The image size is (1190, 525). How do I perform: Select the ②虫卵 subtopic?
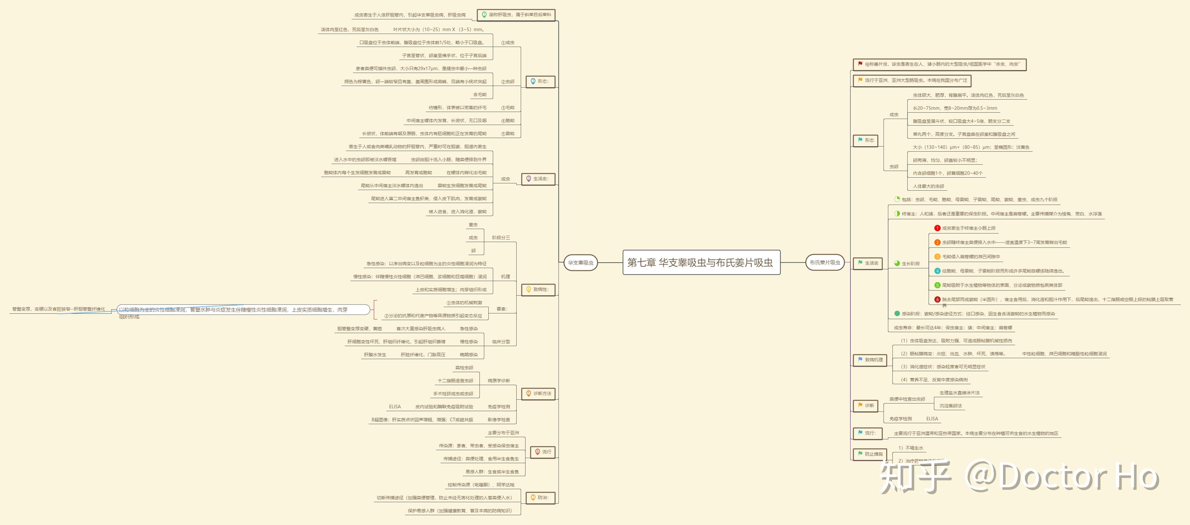508,82
